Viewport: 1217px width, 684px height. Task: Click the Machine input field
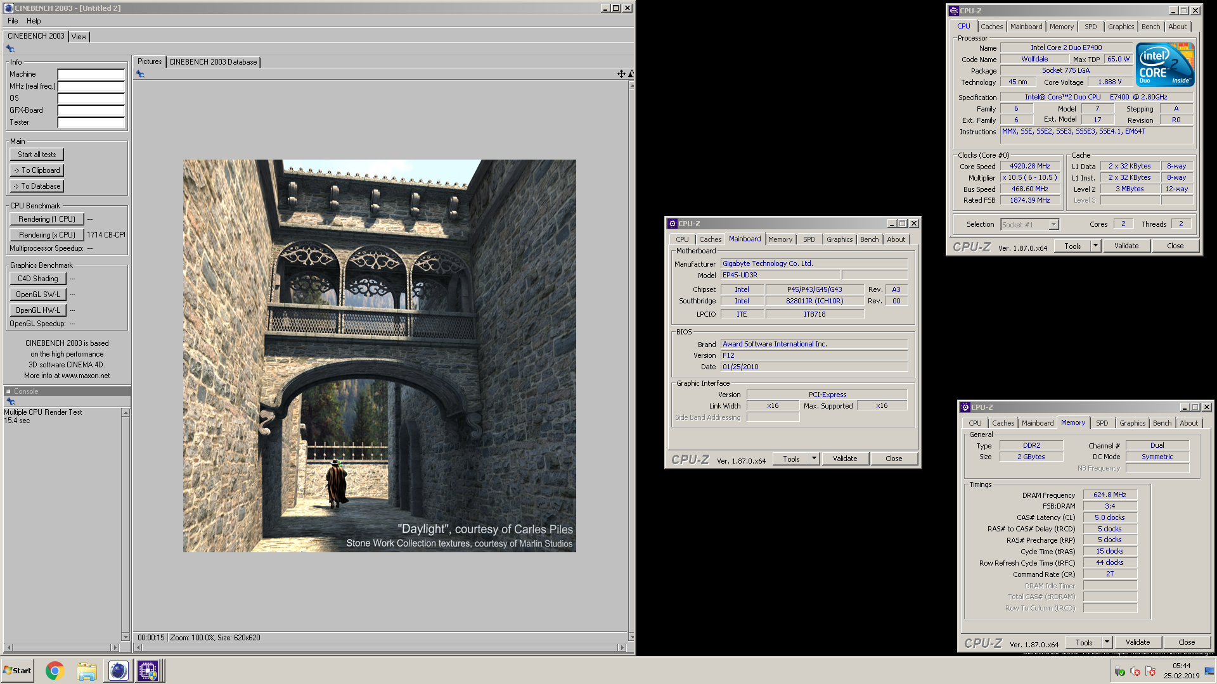click(91, 74)
